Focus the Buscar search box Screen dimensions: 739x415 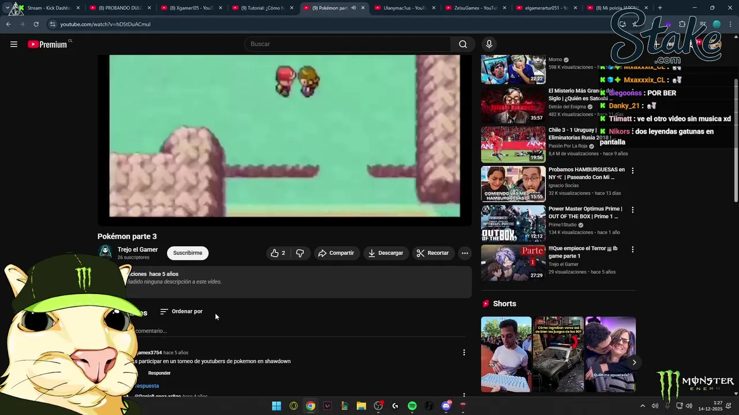[348, 44]
